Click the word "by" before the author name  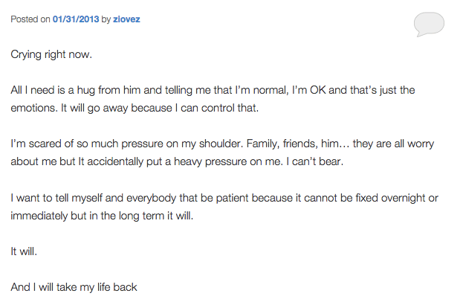point(106,20)
